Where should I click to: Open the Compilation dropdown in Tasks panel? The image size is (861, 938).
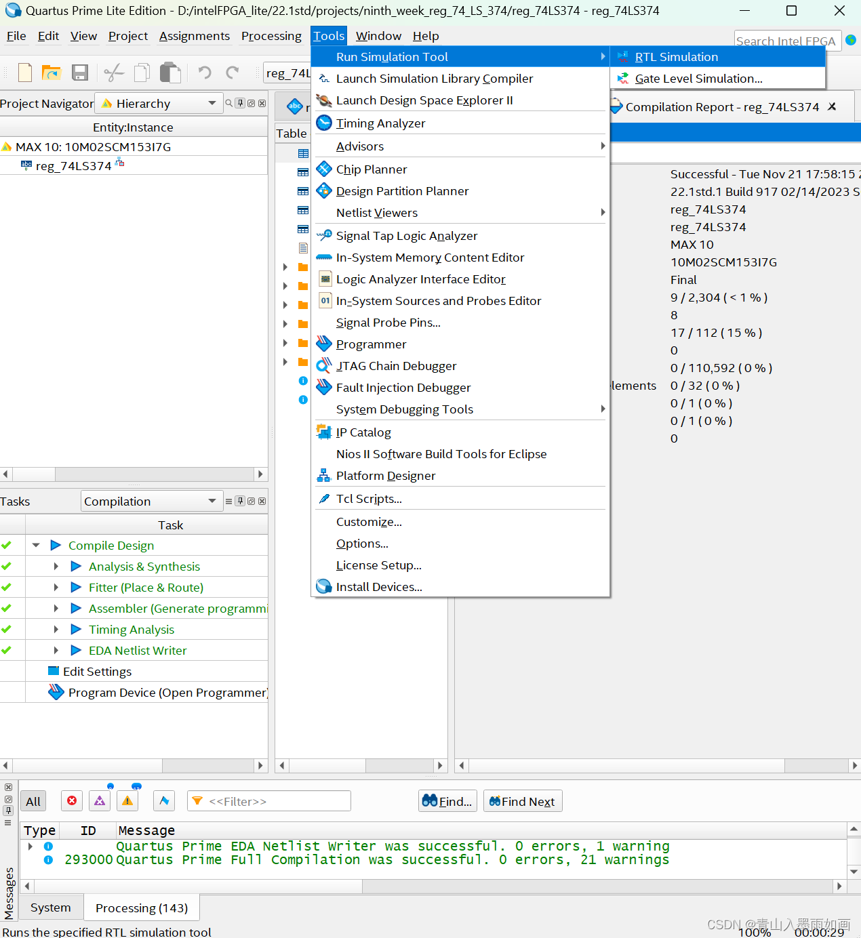coord(152,502)
